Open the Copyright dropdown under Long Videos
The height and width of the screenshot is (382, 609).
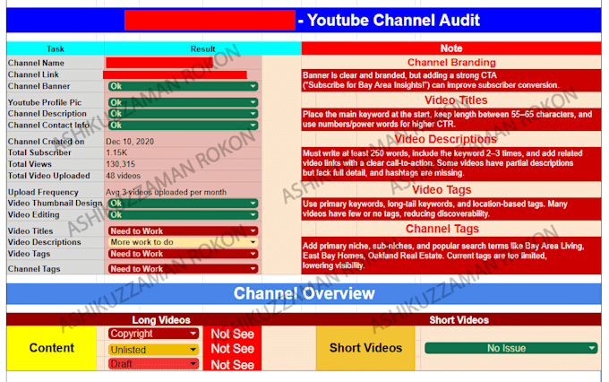[x=153, y=334]
